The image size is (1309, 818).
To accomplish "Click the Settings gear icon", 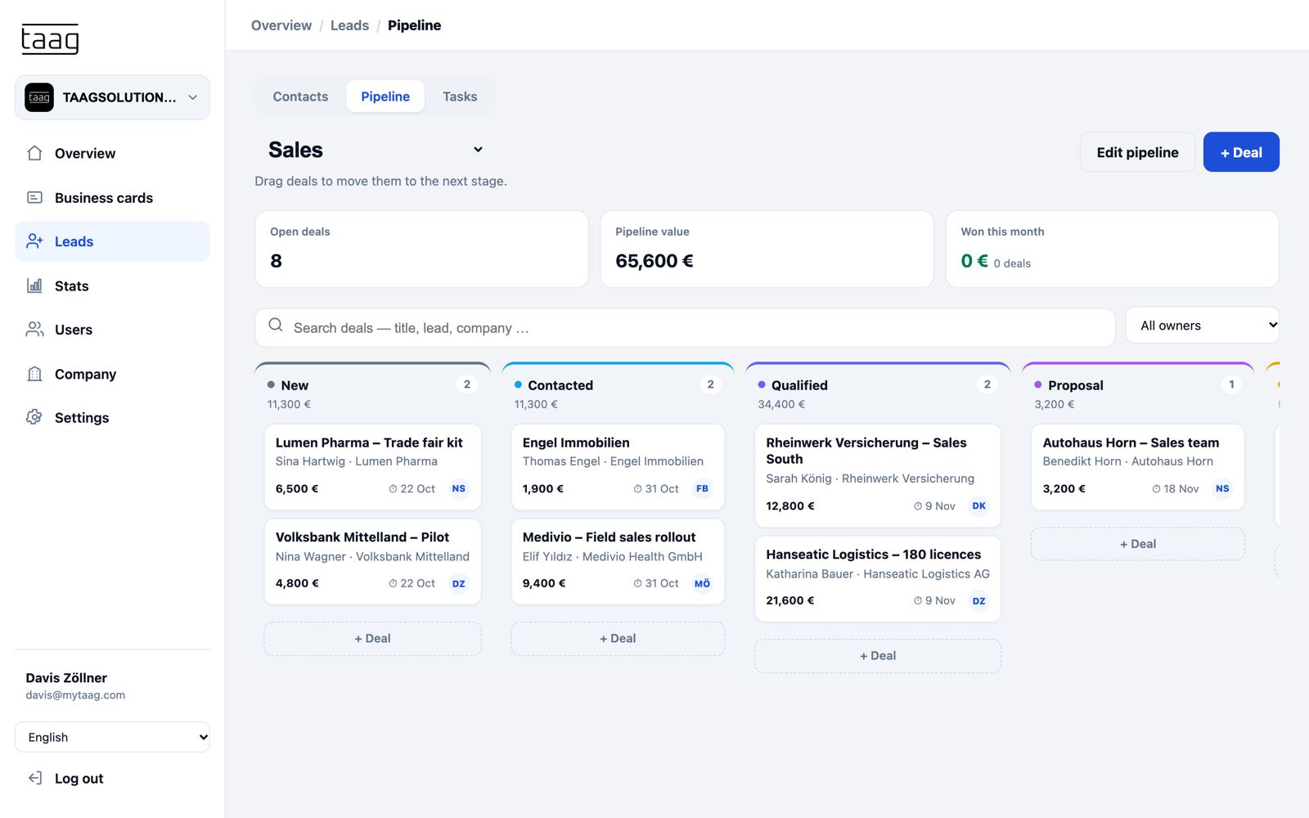I will pos(34,417).
